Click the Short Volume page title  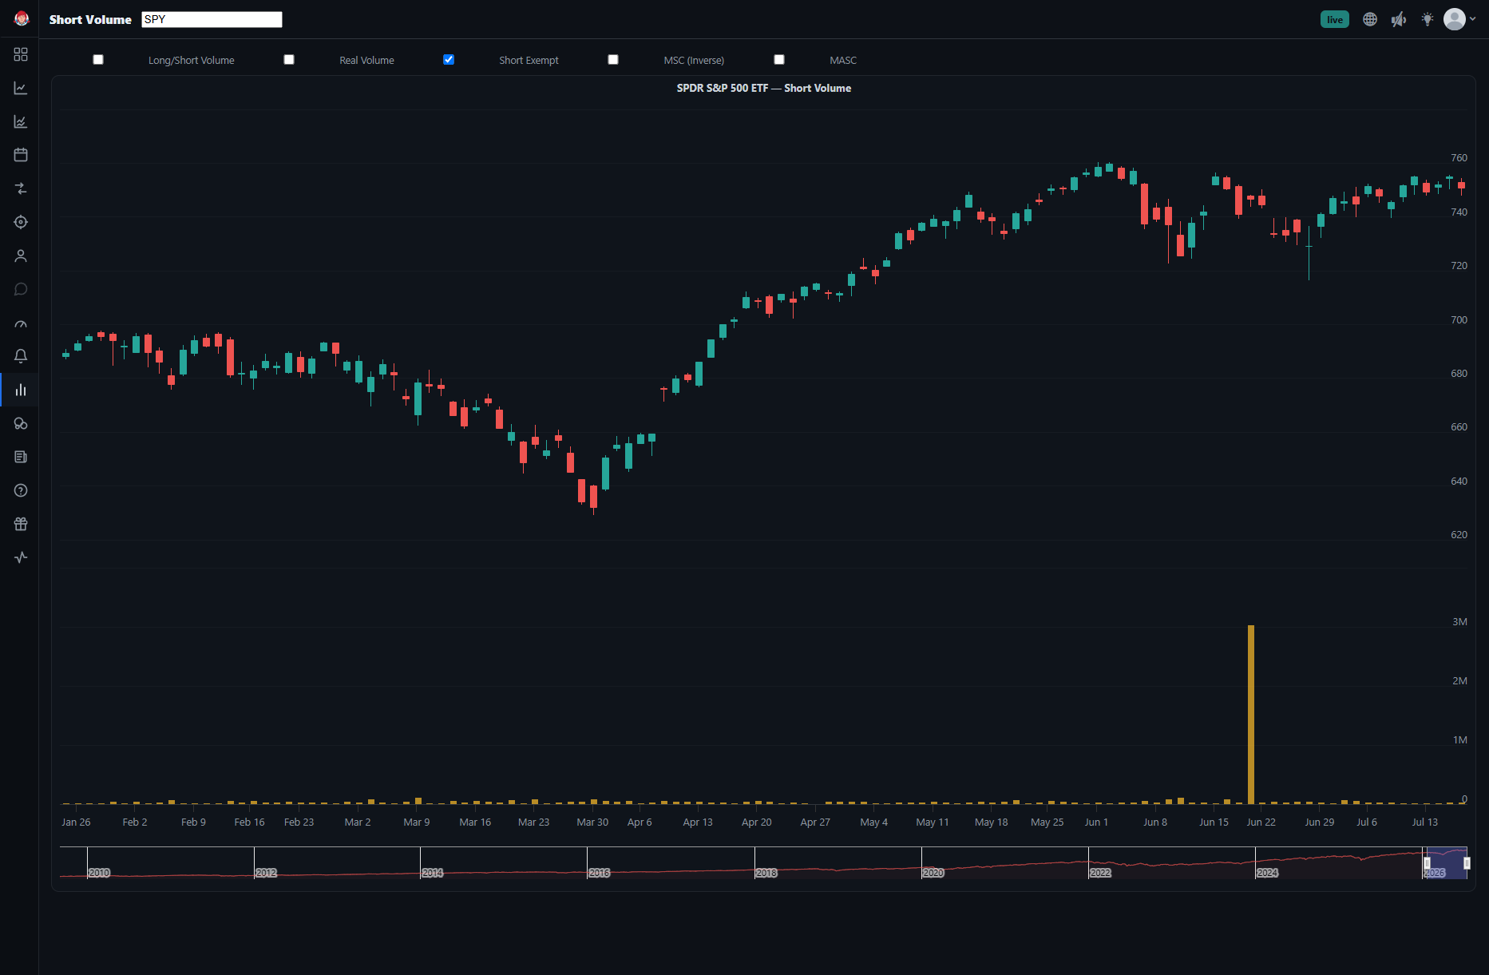pyautogui.click(x=90, y=19)
